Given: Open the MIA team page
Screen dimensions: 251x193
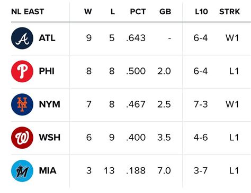Looking at the screenshot, I should [x=48, y=171].
